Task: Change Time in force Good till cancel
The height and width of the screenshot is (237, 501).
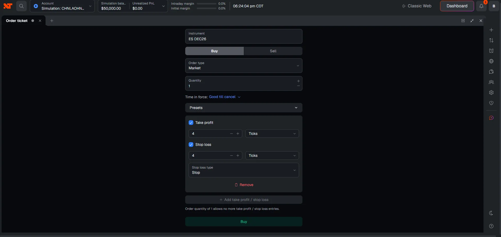Action: coord(225,97)
